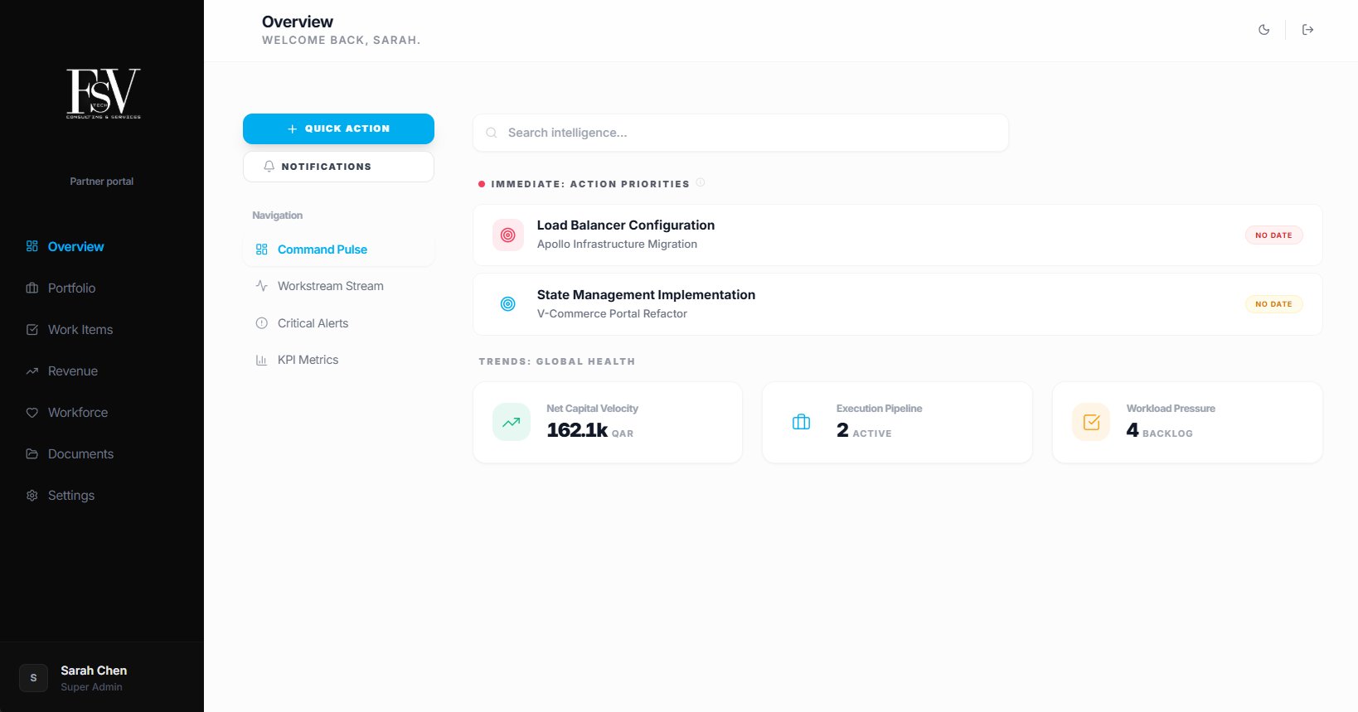Screen dimensions: 1358x712
Task: Click the Overview page heading
Action: pos(297,22)
